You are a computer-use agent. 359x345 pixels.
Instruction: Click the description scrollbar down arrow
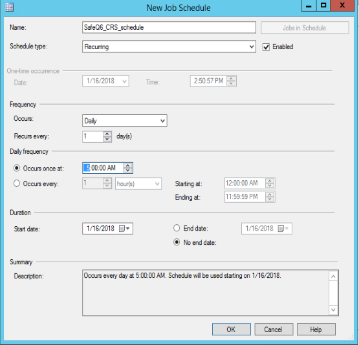click(333, 310)
